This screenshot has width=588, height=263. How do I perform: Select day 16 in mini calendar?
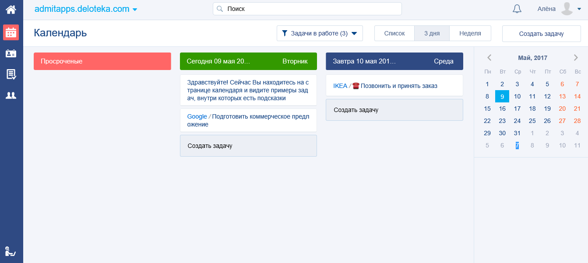pyautogui.click(x=502, y=109)
